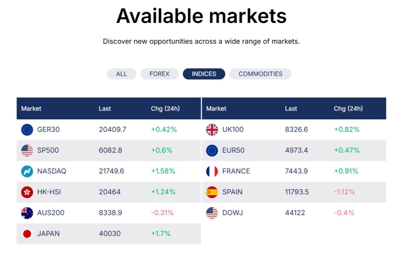Screen dimensions: 407x254
Task: Switch to the ALL markets tab
Action: click(121, 74)
